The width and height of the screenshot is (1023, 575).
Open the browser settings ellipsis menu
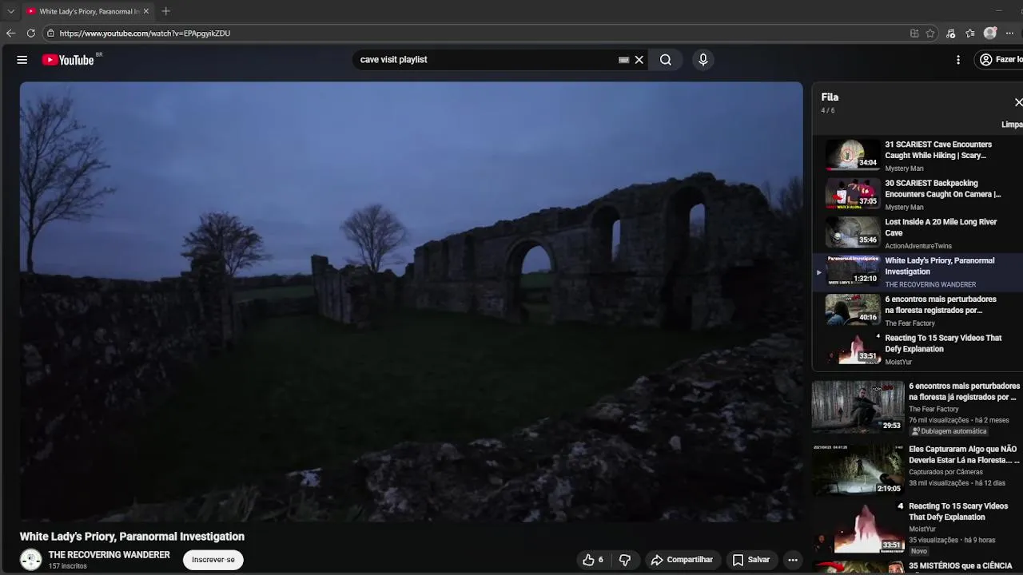tap(1010, 34)
